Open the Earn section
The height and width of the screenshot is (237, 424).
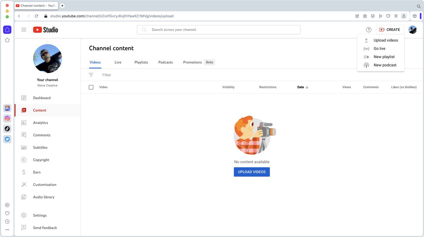[36, 172]
